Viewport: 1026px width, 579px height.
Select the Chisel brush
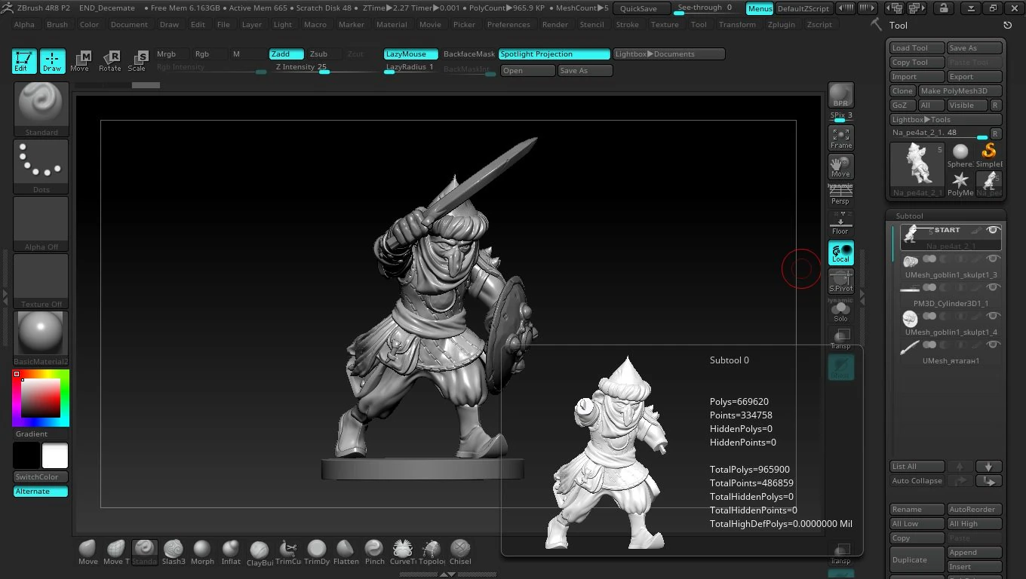point(460,553)
